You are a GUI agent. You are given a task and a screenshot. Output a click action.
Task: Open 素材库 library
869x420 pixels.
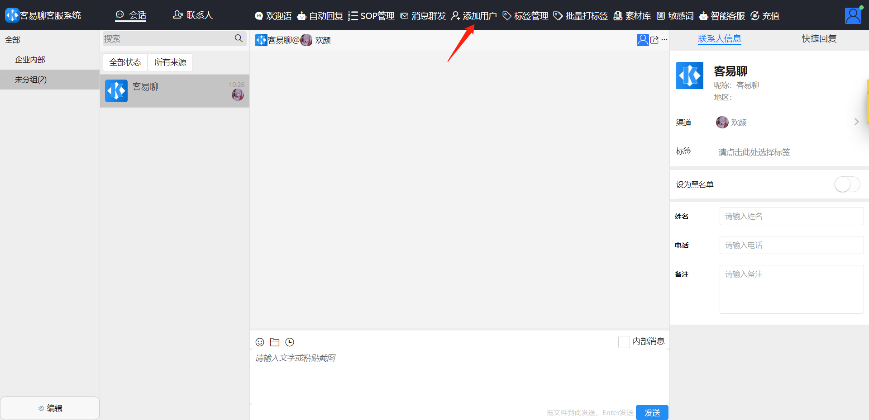pos(632,16)
